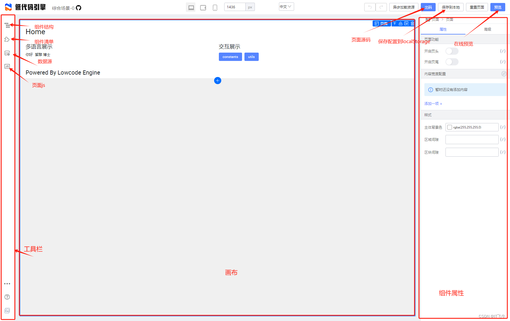Click the delete trash icon in page toolbar
The image size is (510, 321).
[x=412, y=23]
